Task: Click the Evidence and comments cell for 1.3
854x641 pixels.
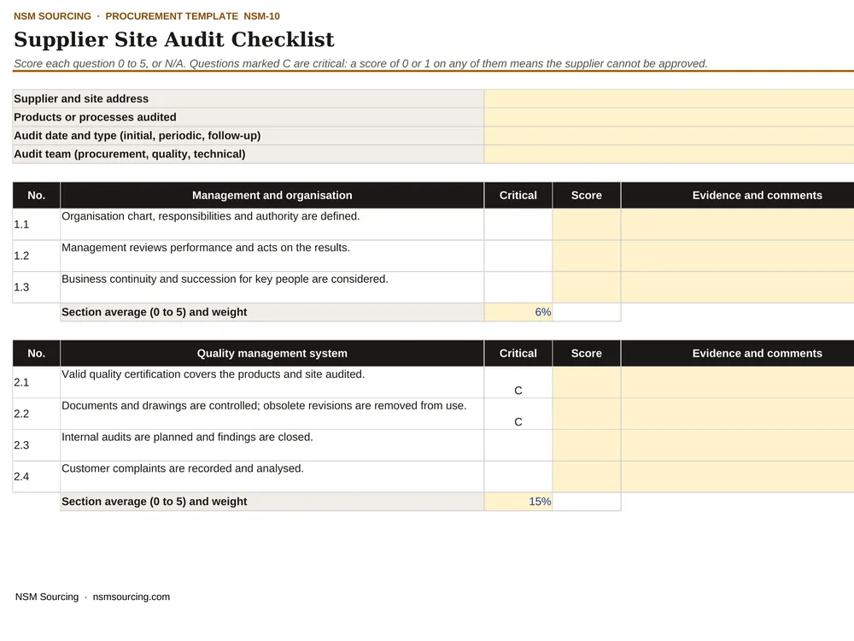Action: click(738, 287)
